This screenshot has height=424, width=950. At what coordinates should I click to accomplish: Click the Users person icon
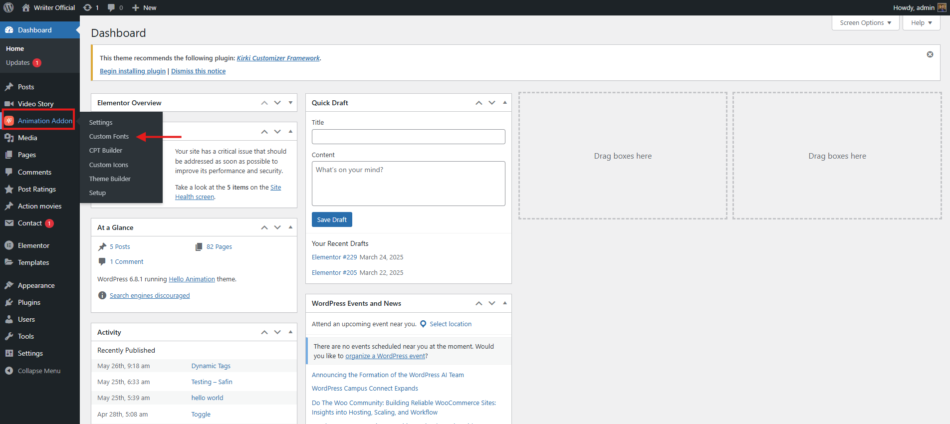[9, 319]
